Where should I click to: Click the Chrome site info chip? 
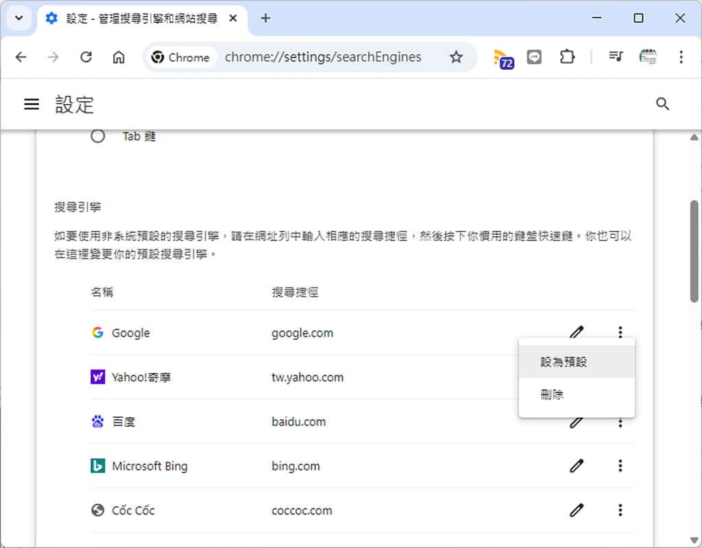click(180, 58)
